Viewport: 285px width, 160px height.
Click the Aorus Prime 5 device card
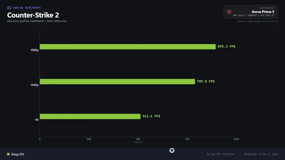pyautogui.click(x=251, y=12)
